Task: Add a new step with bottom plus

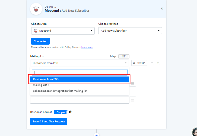Action: [97, 135]
